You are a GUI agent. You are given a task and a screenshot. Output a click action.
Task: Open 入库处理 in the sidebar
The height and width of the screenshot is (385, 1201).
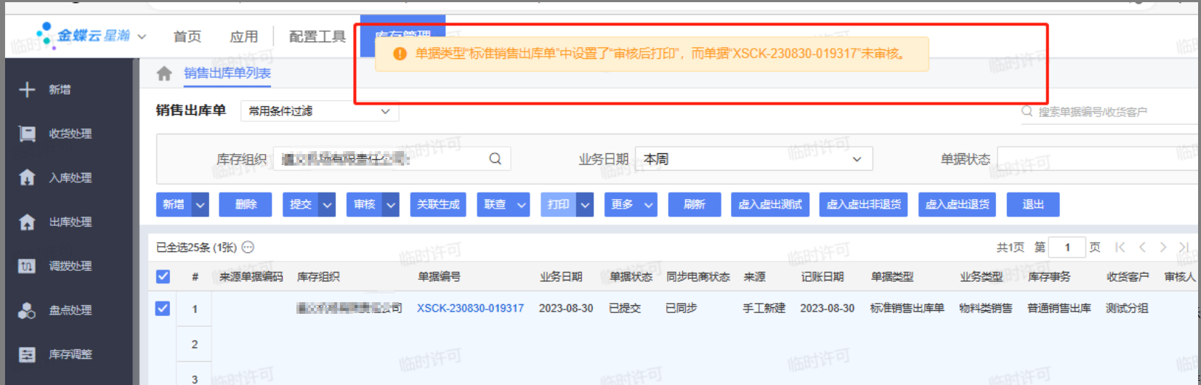click(70, 178)
